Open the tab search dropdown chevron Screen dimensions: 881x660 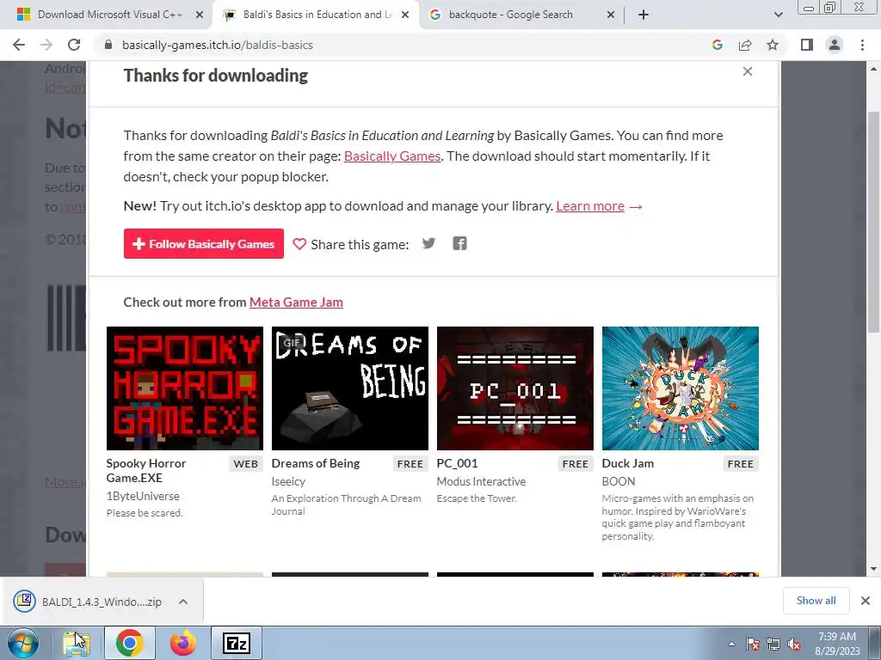coord(778,15)
